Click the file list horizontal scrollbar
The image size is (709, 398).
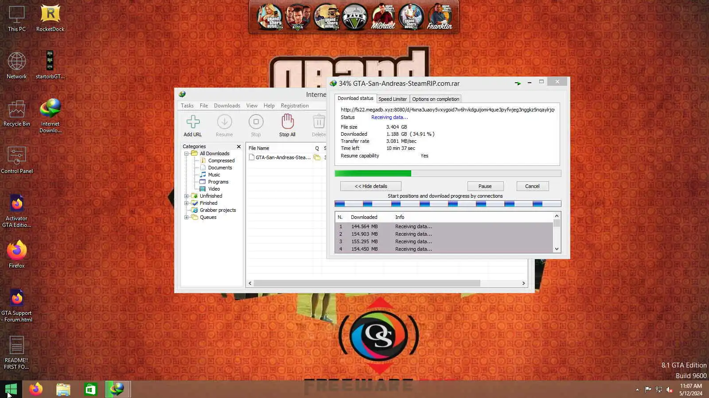[x=367, y=283]
